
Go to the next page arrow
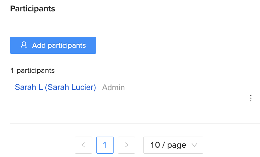pos(126,145)
